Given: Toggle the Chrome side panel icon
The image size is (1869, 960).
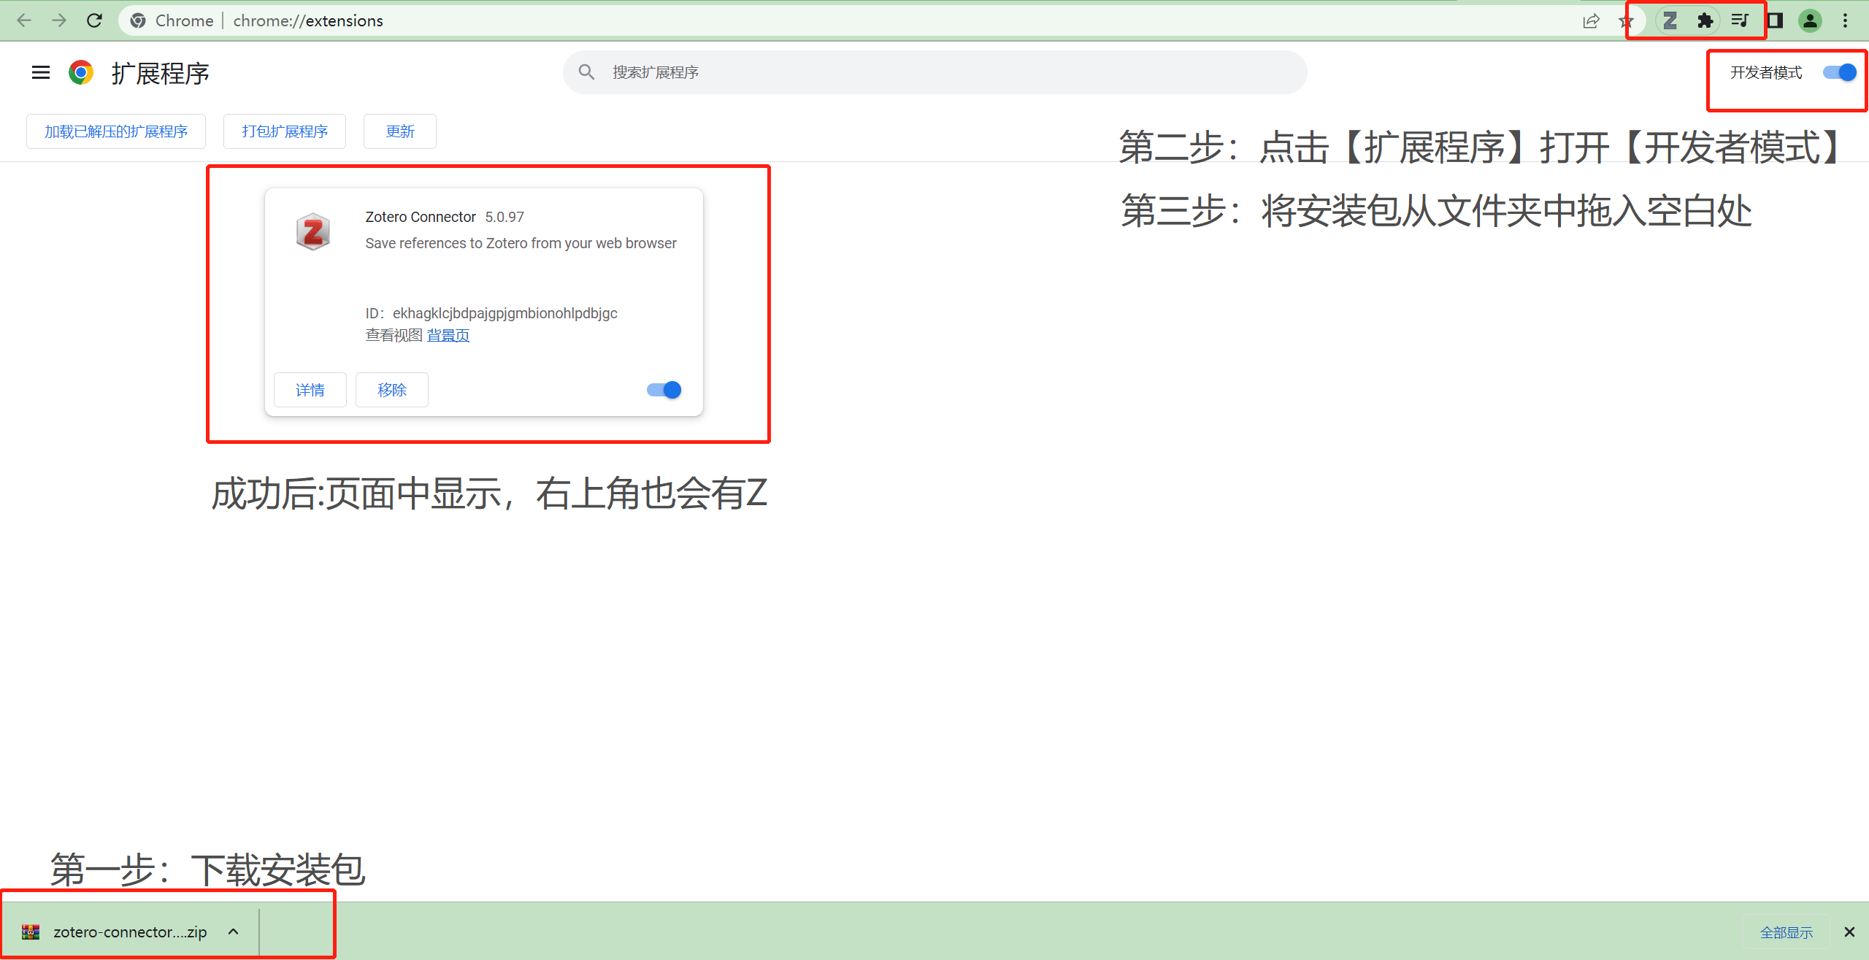Looking at the screenshot, I should pos(1775,20).
